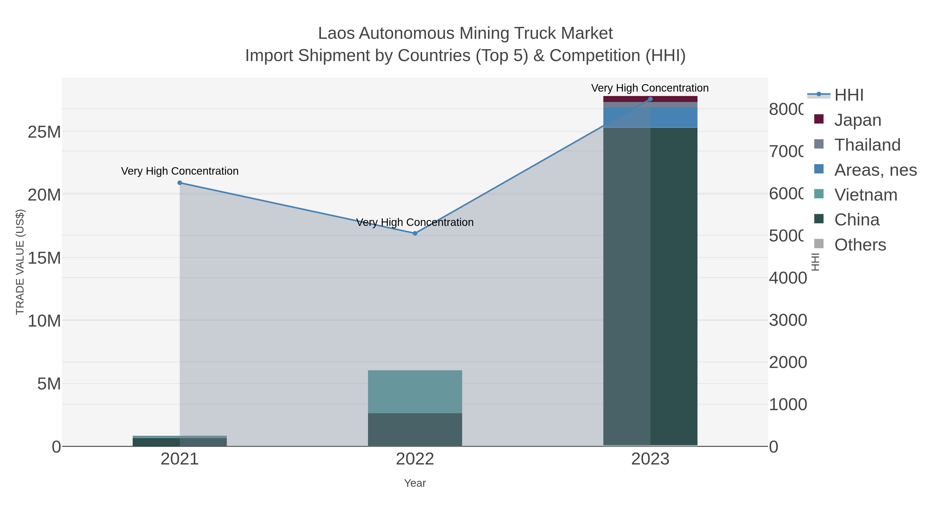
Task: Toggle the HHI legend entry
Action: [835, 95]
